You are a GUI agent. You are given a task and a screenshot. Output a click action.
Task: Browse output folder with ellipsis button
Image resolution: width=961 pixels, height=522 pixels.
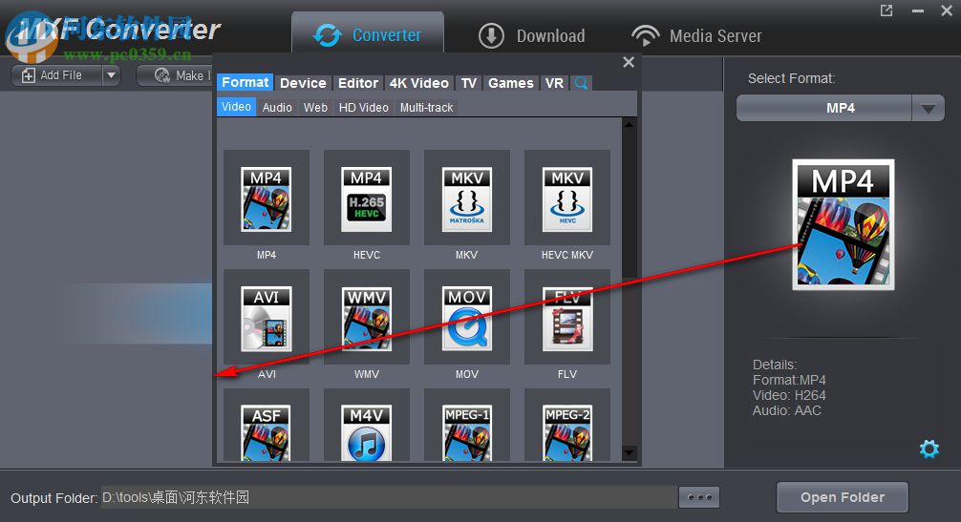click(x=699, y=497)
